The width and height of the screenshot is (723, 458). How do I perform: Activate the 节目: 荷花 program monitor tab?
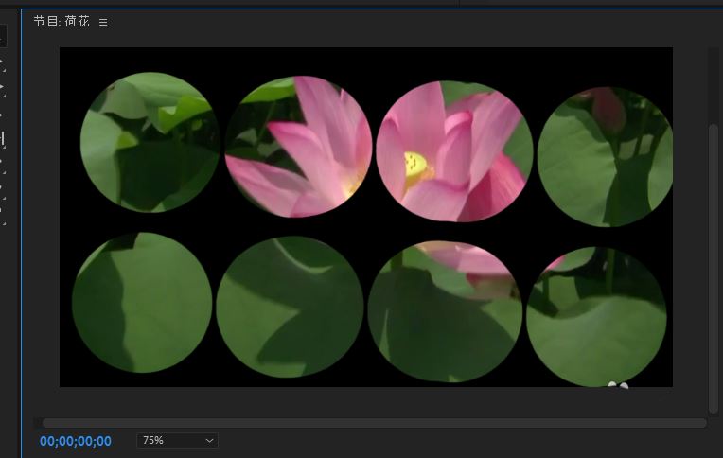pos(62,22)
